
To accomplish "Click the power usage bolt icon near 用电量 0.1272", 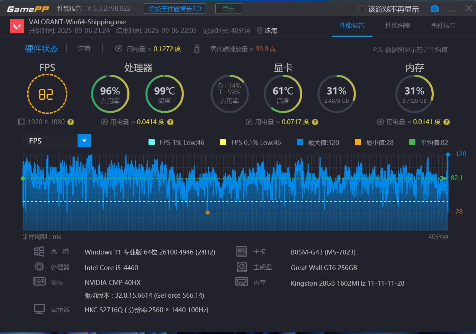I will click(119, 48).
